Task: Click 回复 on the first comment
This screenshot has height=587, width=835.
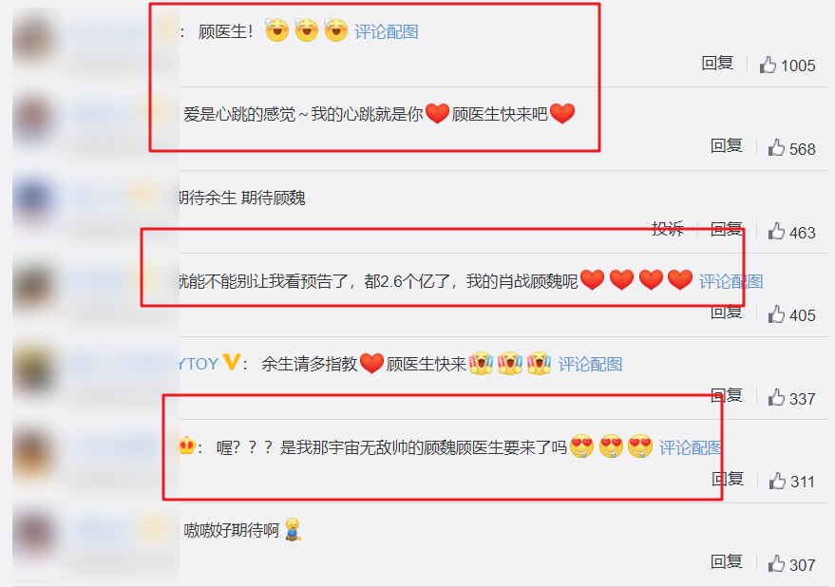Action: (717, 64)
